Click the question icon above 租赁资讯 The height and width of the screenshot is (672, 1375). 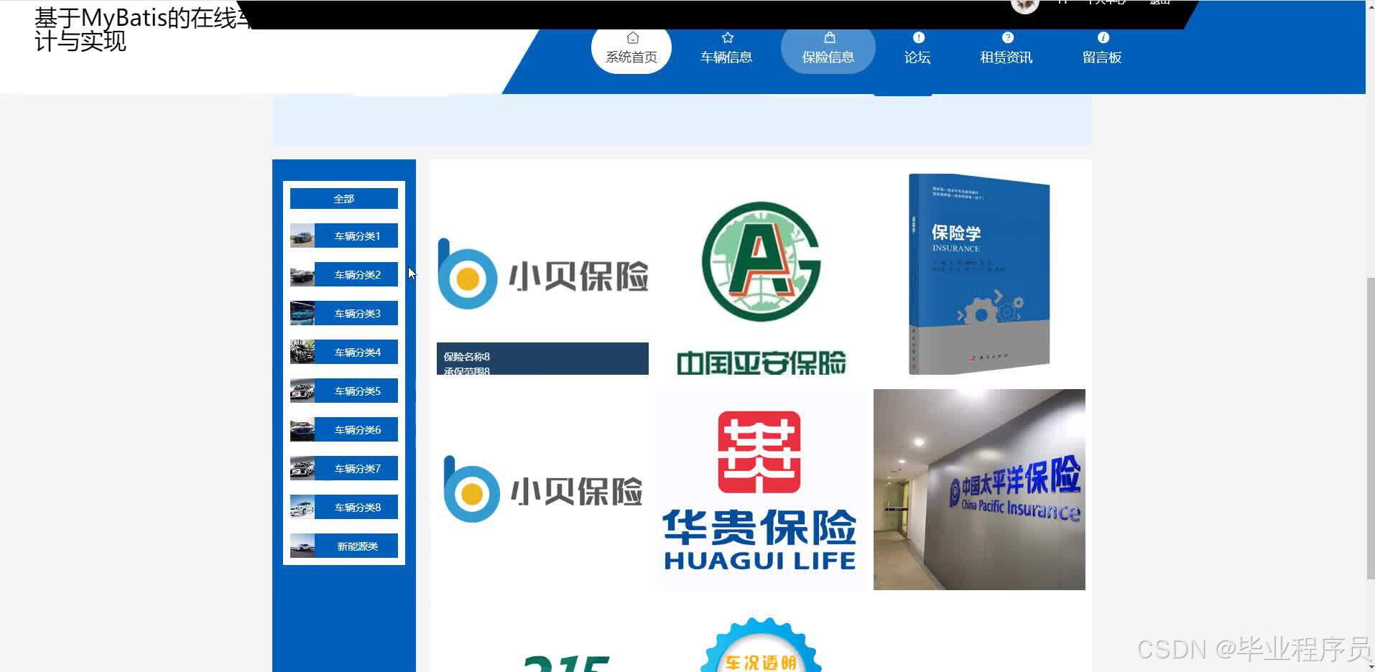(1007, 37)
